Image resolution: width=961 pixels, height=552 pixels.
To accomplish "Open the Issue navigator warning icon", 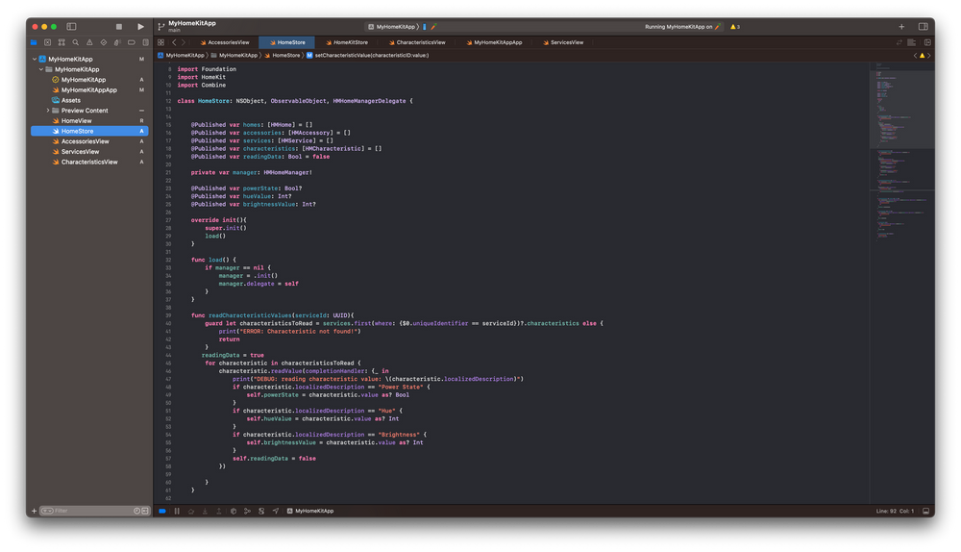I will coord(89,42).
